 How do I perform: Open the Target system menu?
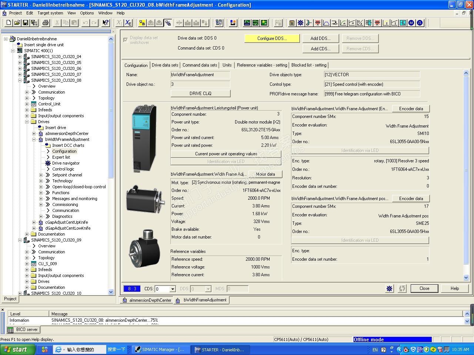pyautogui.click(x=50, y=13)
